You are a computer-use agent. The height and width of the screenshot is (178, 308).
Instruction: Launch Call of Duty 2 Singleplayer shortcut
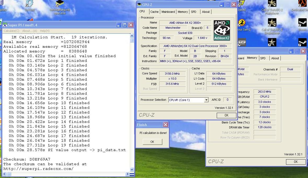pos(272,26)
